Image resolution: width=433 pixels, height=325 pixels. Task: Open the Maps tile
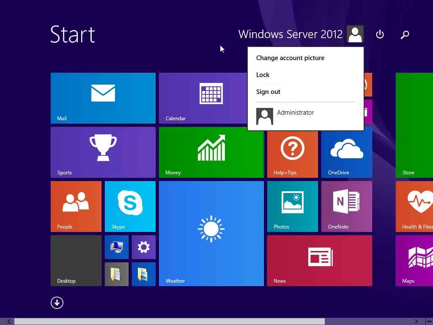click(x=414, y=261)
